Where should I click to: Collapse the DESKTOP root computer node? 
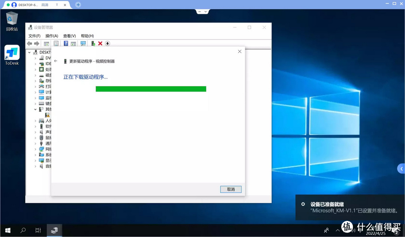[30, 52]
